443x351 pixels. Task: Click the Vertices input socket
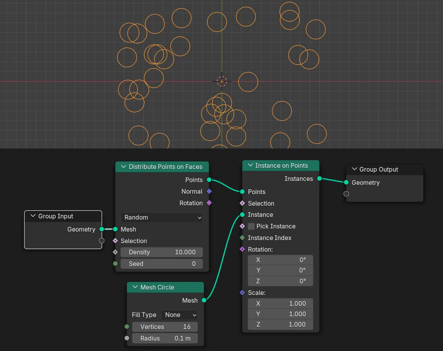point(127,326)
